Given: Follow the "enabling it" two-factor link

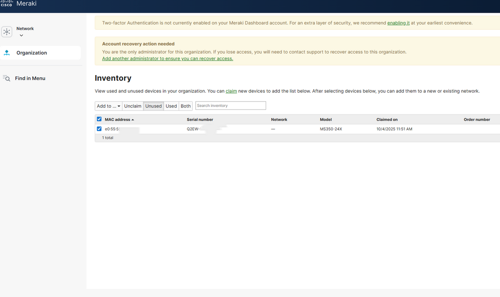Looking at the screenshot, I should [x=398, y=23].
